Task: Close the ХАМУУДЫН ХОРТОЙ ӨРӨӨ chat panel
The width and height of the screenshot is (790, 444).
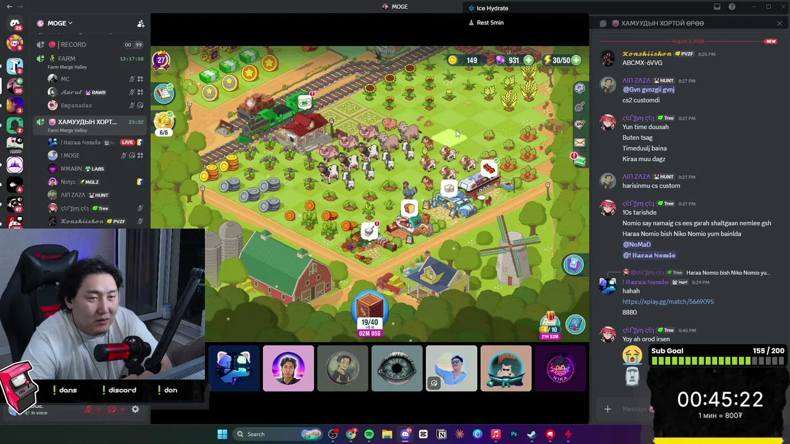Action: click(x=780, y=23)
